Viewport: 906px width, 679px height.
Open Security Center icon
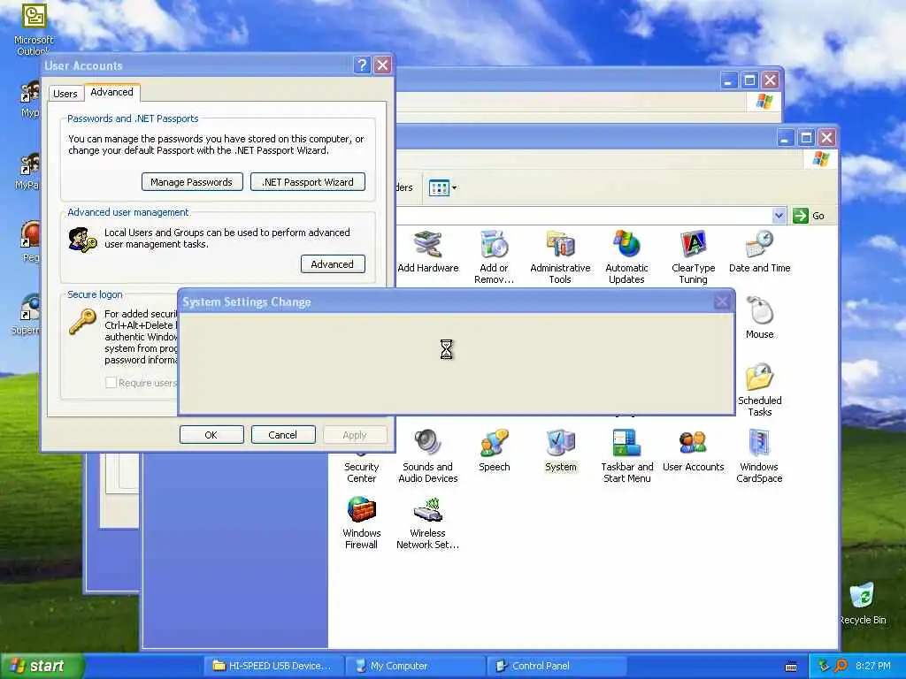click(361, 472)
